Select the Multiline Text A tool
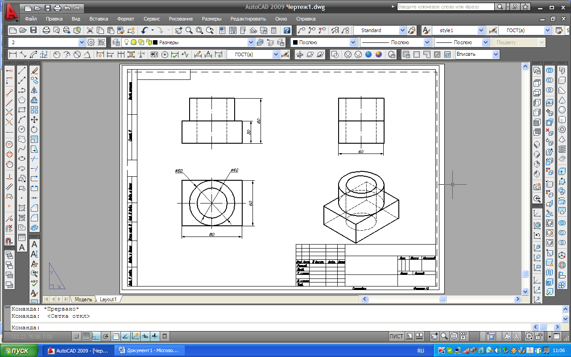The height and width of the screenshot is (357, 571). [x=22, y=248]
